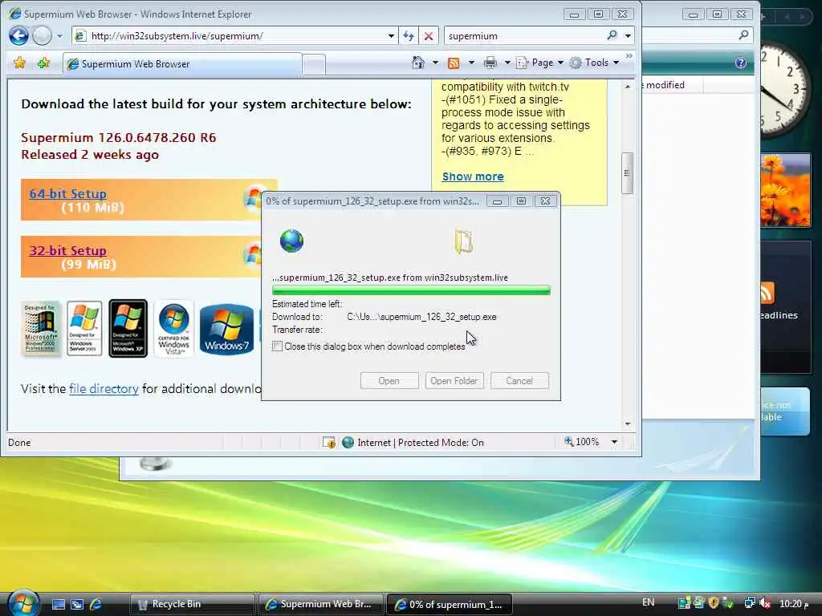Viewport: 822px width, 616px height.
Task: Click the zoom level 100% button
Action: pos(581,442)
